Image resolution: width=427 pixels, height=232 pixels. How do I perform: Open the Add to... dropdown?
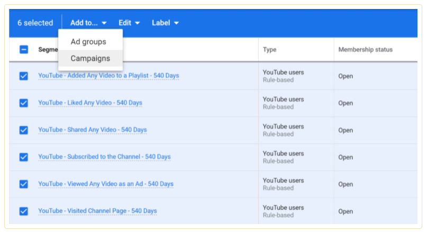click(88, 23)
